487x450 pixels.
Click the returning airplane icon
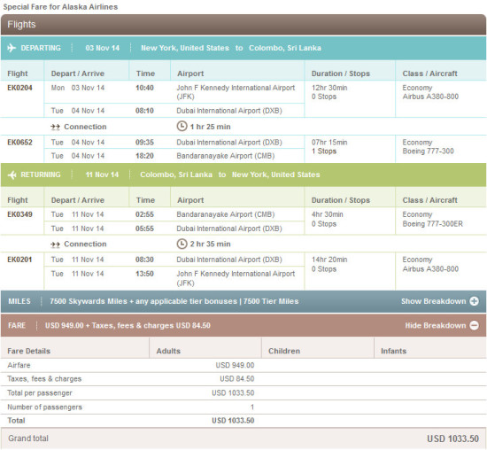click(x=12, y=175)
